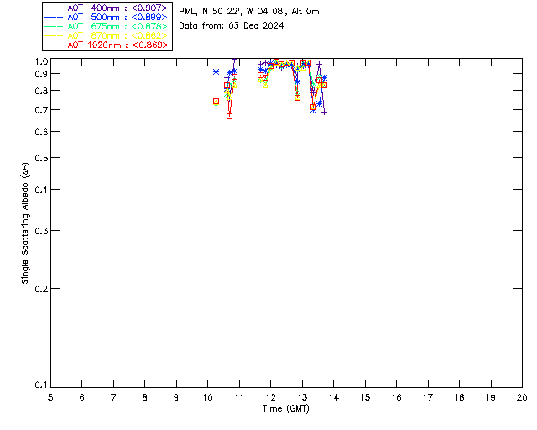
Task: Click the 'Time (GMT)' x-axis label
Action: [x=285, y=409]
